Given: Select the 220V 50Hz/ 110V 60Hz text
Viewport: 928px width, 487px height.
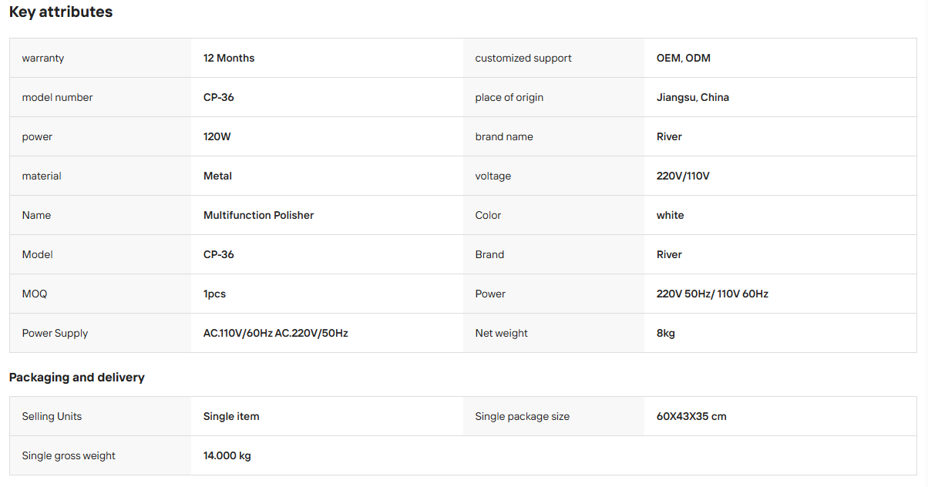Looking at the screenshot, I should (x=712, y=294).
